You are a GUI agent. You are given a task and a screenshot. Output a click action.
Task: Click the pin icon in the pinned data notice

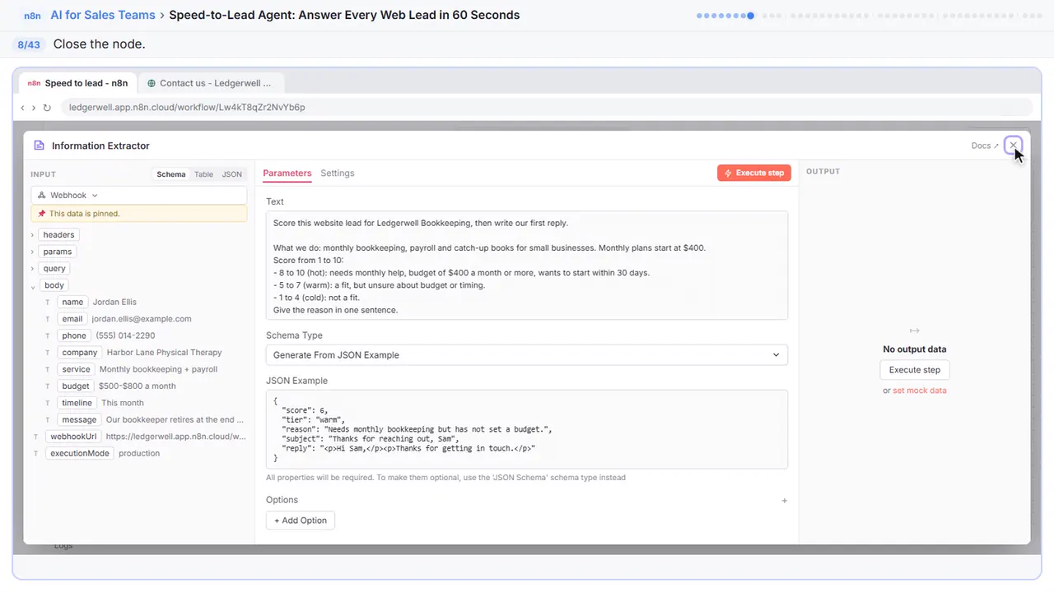[42, 214]
